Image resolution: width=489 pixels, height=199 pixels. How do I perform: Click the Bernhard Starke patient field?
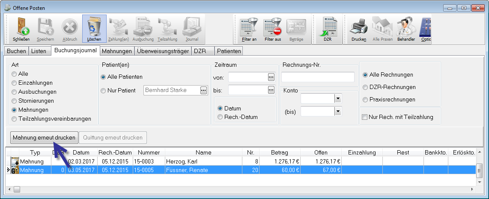tap(172, 90)
